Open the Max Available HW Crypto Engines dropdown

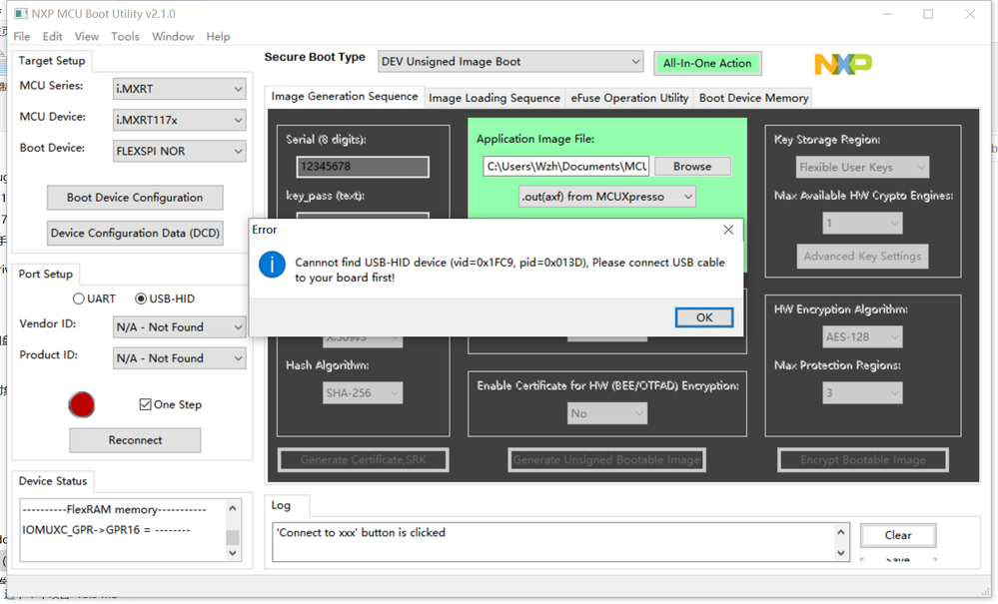(862, 224)
